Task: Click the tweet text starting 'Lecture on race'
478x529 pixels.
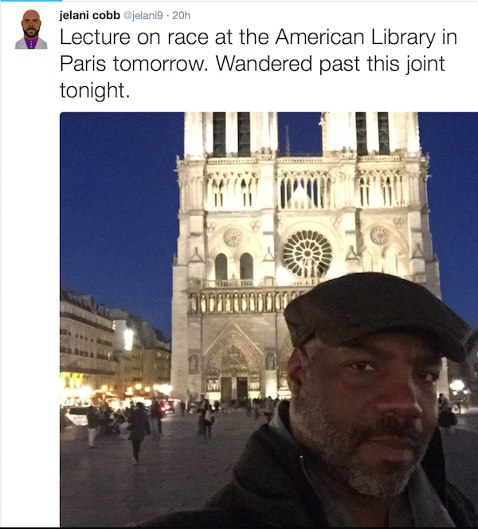Action: (x=258, y=63)
